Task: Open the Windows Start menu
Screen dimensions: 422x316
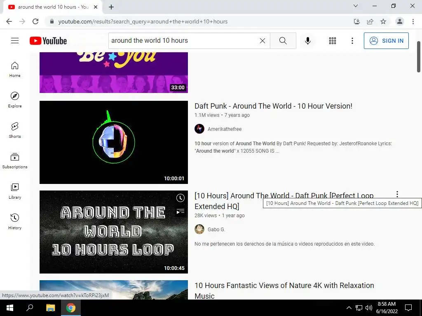Action: point(10,308)
